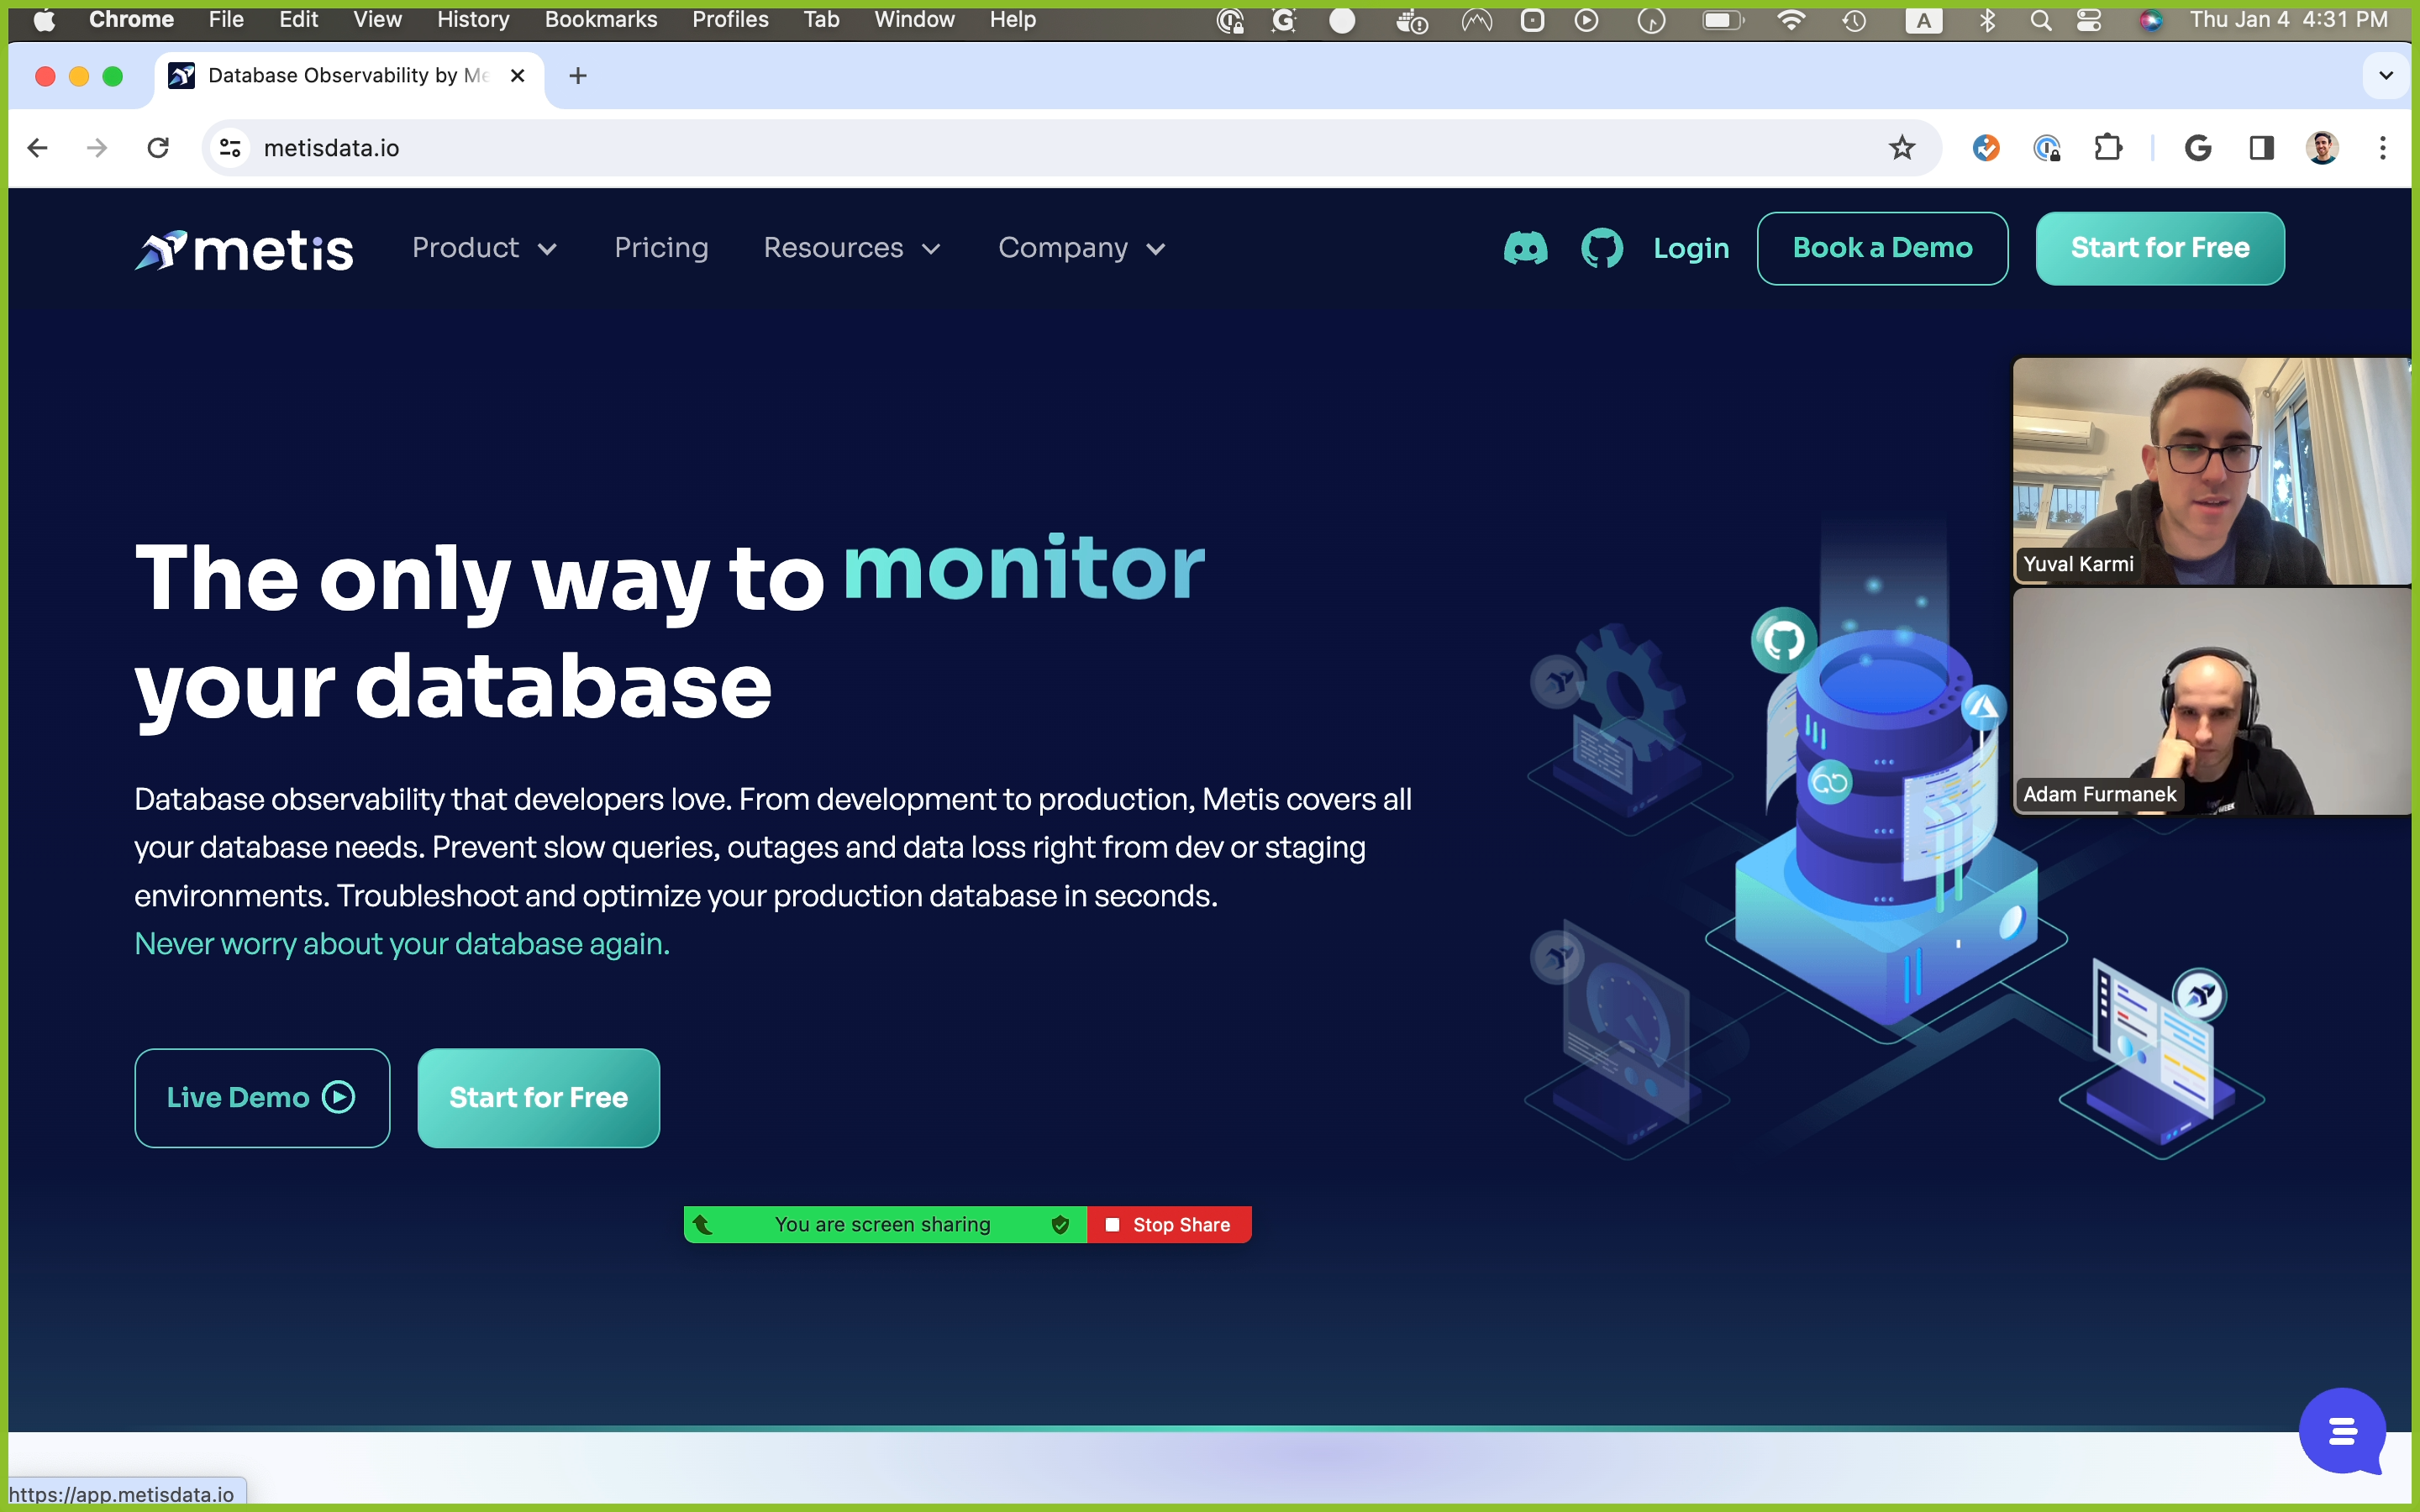Image resolution: width=2420 pixels, height=1512 pixels.
Task: Click the Google G toolbar icon
Action: pyautogui.click(x=2197, y=148)
